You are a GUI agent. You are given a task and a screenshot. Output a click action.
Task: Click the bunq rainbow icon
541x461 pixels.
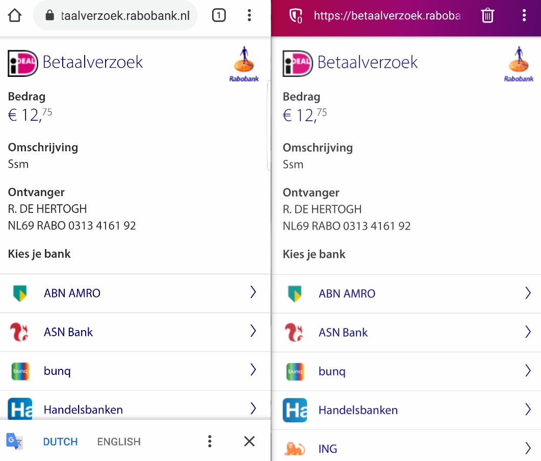(21, 371)
